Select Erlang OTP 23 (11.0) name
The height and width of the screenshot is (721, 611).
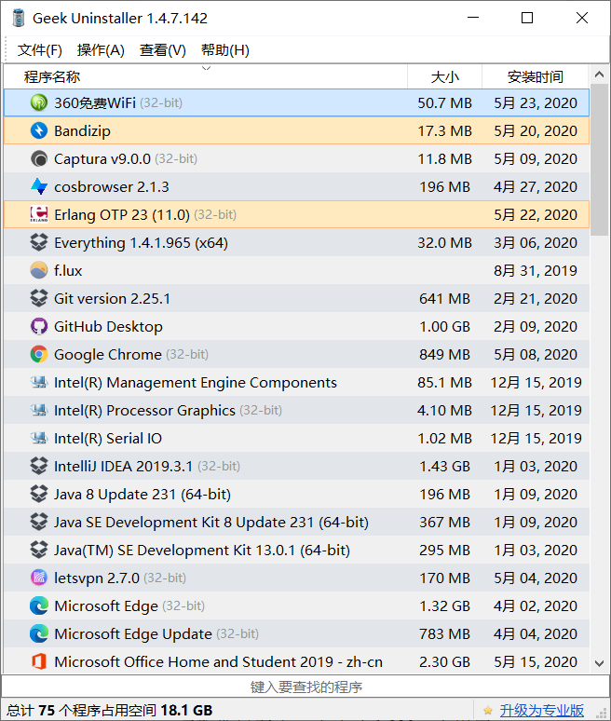click(122, 215)
